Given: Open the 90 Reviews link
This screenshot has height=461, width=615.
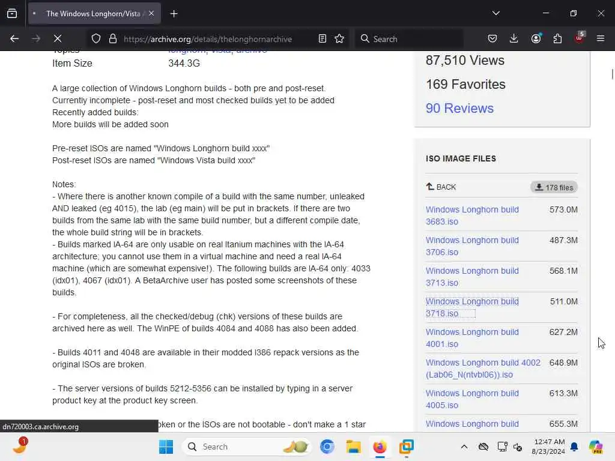Looking at the screenshot, I should point(459,108).
